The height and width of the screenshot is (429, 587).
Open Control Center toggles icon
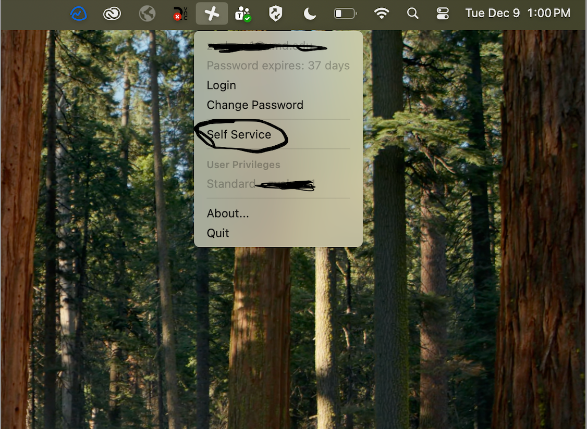pos(443,14)
